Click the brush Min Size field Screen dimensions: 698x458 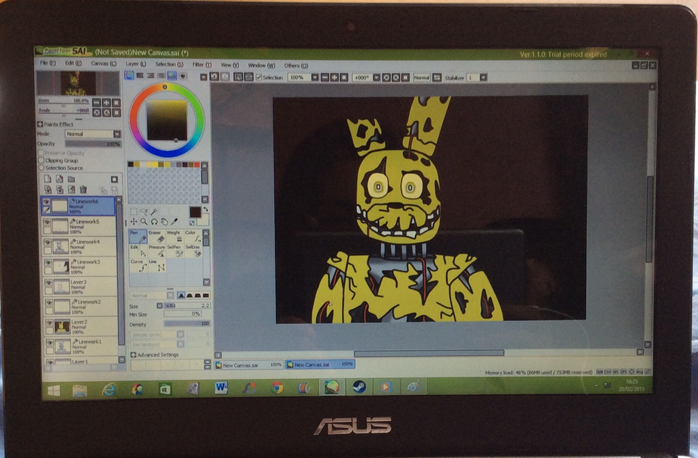pos(183,314)
